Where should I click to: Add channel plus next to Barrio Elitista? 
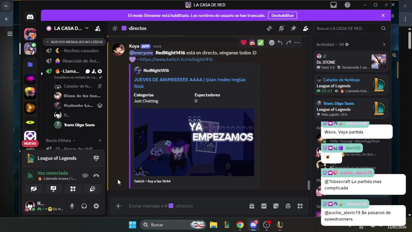pos(100,140)
